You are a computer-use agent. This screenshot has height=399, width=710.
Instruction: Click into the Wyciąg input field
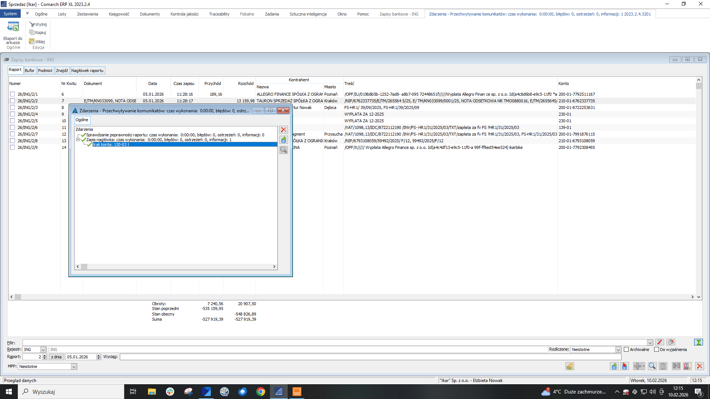[x=370, y=357]
